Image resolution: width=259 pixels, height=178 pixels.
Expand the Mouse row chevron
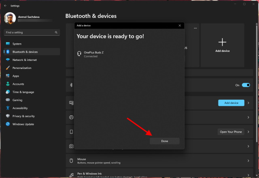(x=248, y=161)
